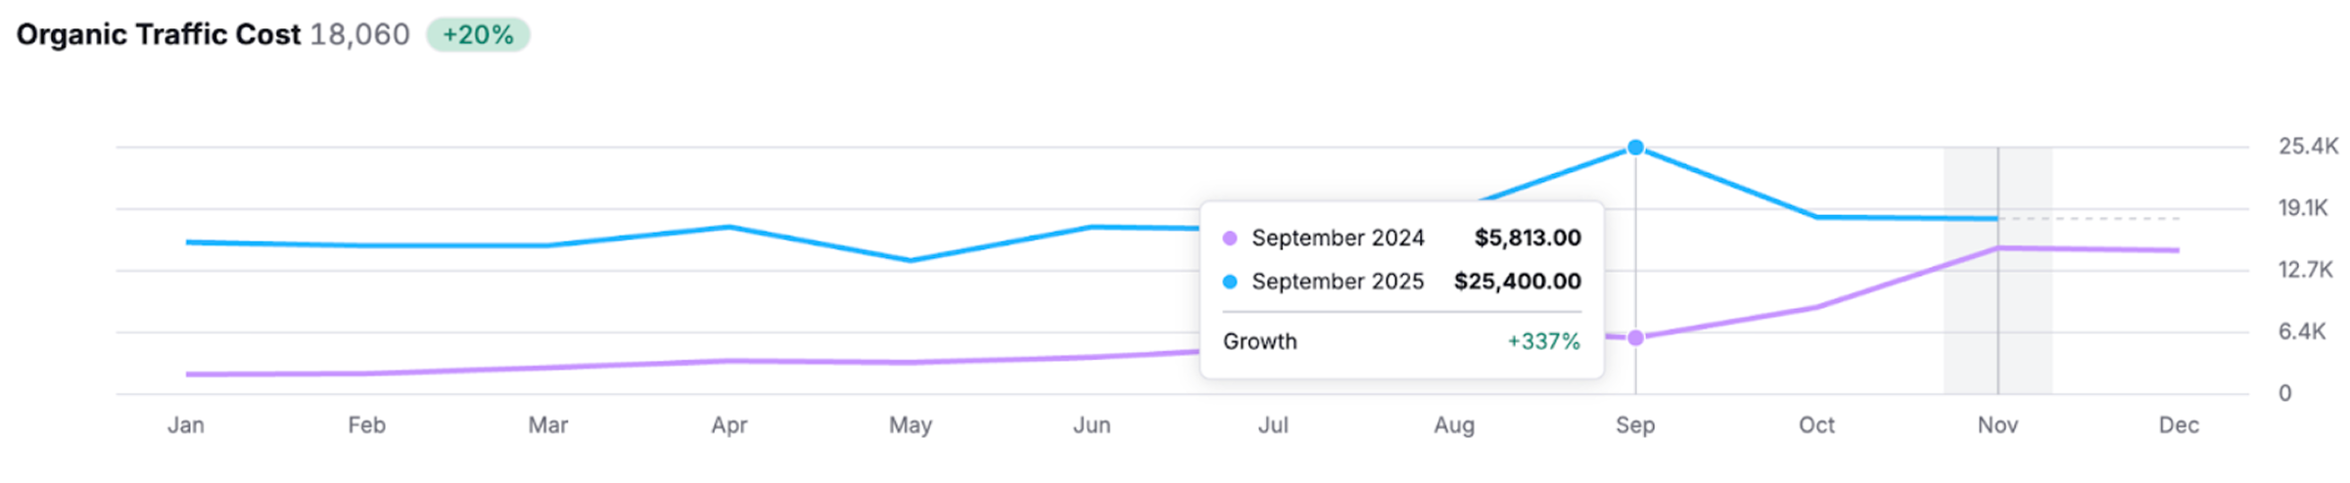Select the Feb label on x-axis
This screenshot has width=2350, height=483.
tap(367, 425)
